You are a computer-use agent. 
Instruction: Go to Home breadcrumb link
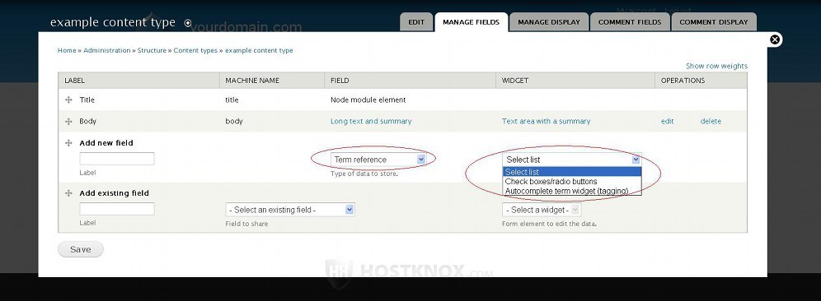67,51
